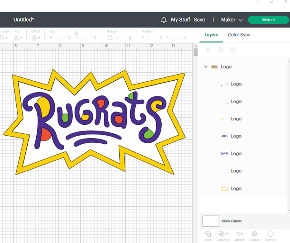The height and width of the screenshot is (243, 290).
Task: Click the Flatten tool icon
Action: [255, 234]
